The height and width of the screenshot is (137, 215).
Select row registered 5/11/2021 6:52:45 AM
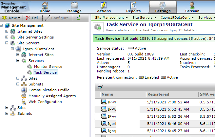pyautogui.click(x=155, y=109)
